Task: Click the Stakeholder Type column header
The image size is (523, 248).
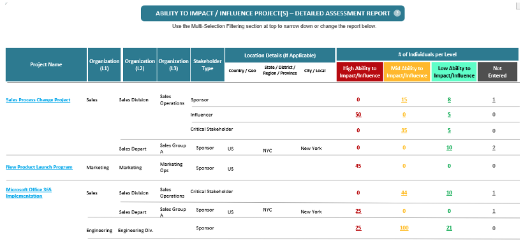Action: coord(207,64)
